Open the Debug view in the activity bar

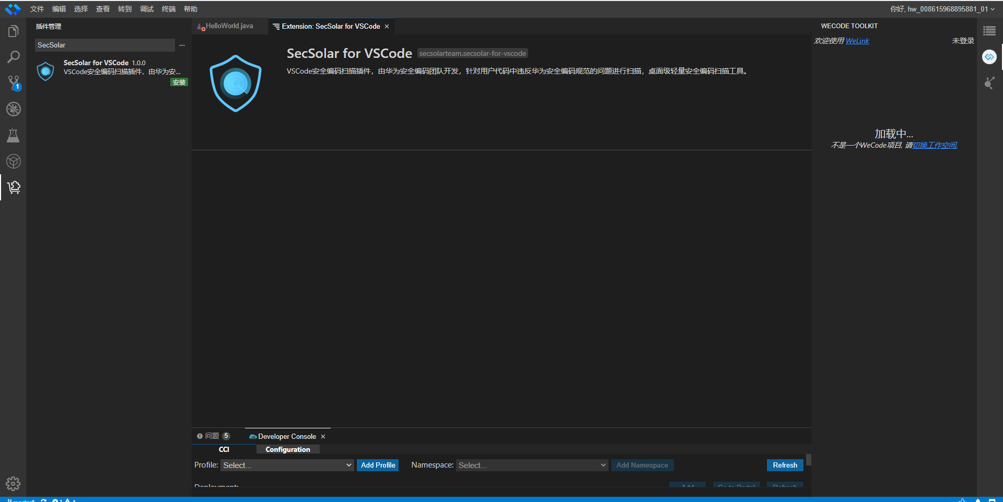tap(13, 109)
